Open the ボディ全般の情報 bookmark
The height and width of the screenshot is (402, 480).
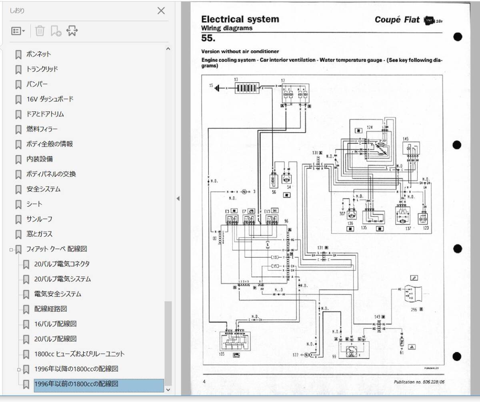point(50,144)
